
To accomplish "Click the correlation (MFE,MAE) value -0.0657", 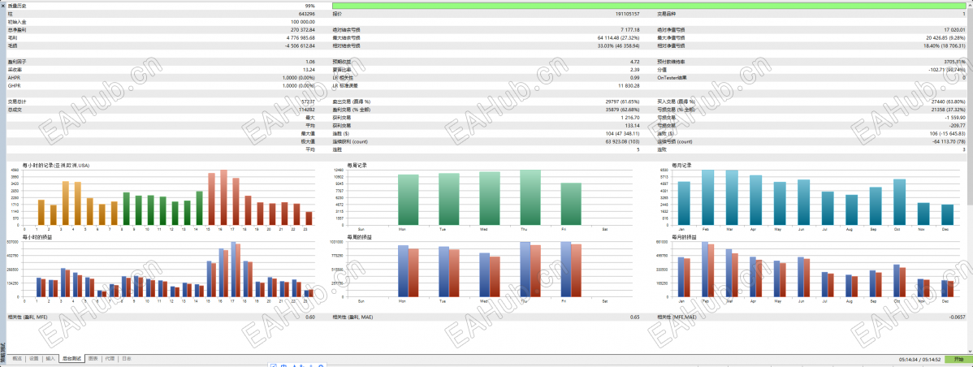I will pos(958,317).
